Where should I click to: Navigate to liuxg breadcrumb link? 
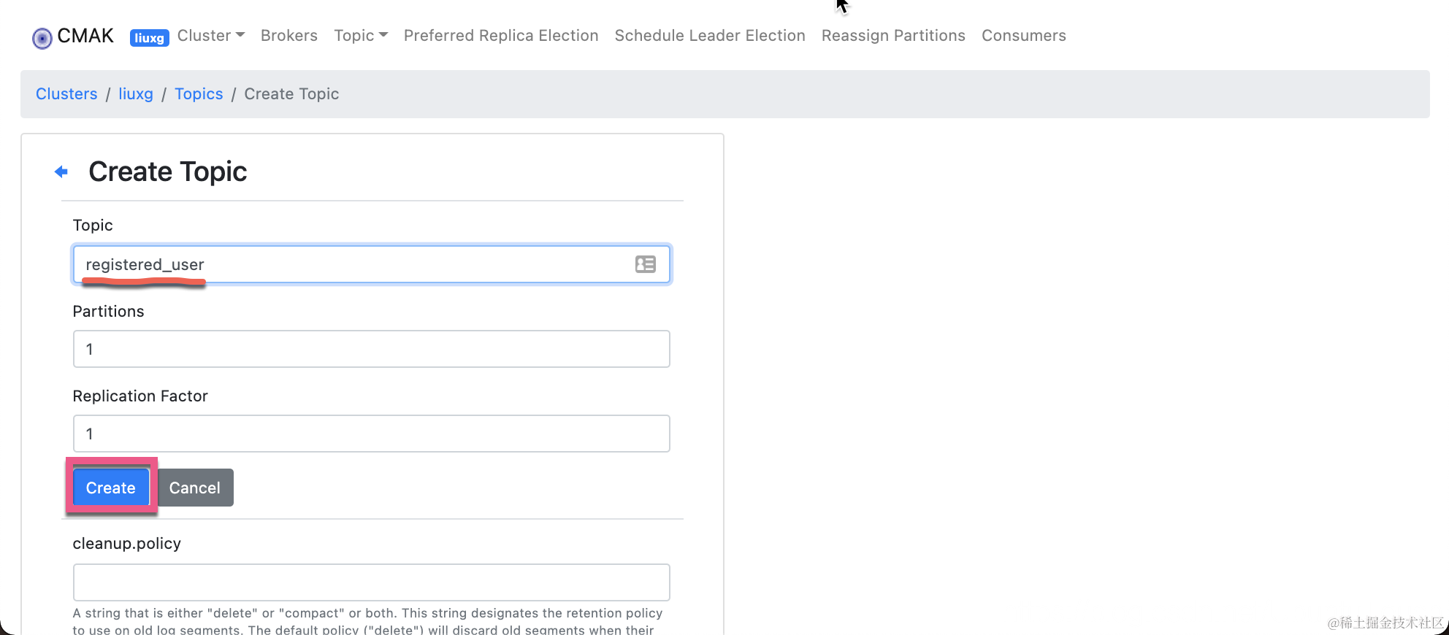point(136,94)
